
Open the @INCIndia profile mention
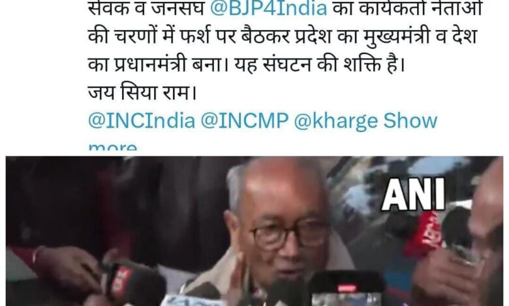pos(142,121)
